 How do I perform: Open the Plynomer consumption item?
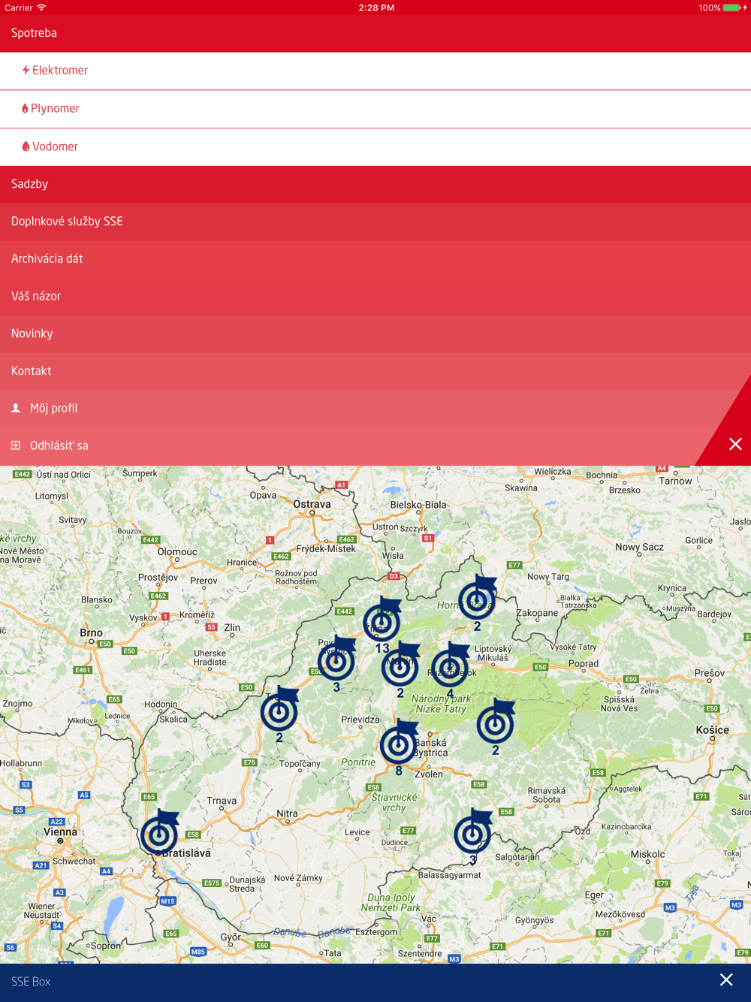[x=55, y=109]
